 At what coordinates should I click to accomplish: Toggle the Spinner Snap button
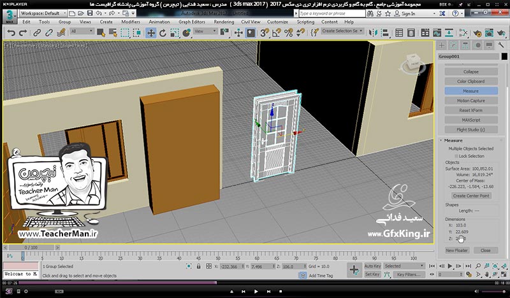pos(300,33)
